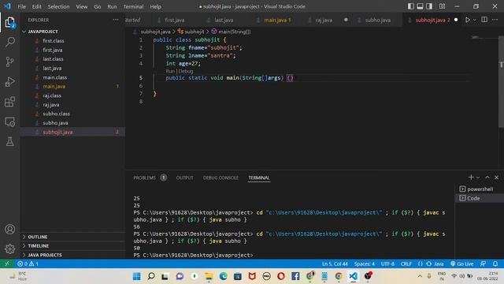Click the feedback icon in status bar
This screenshot has height=284, width=504.
(483, 263)
